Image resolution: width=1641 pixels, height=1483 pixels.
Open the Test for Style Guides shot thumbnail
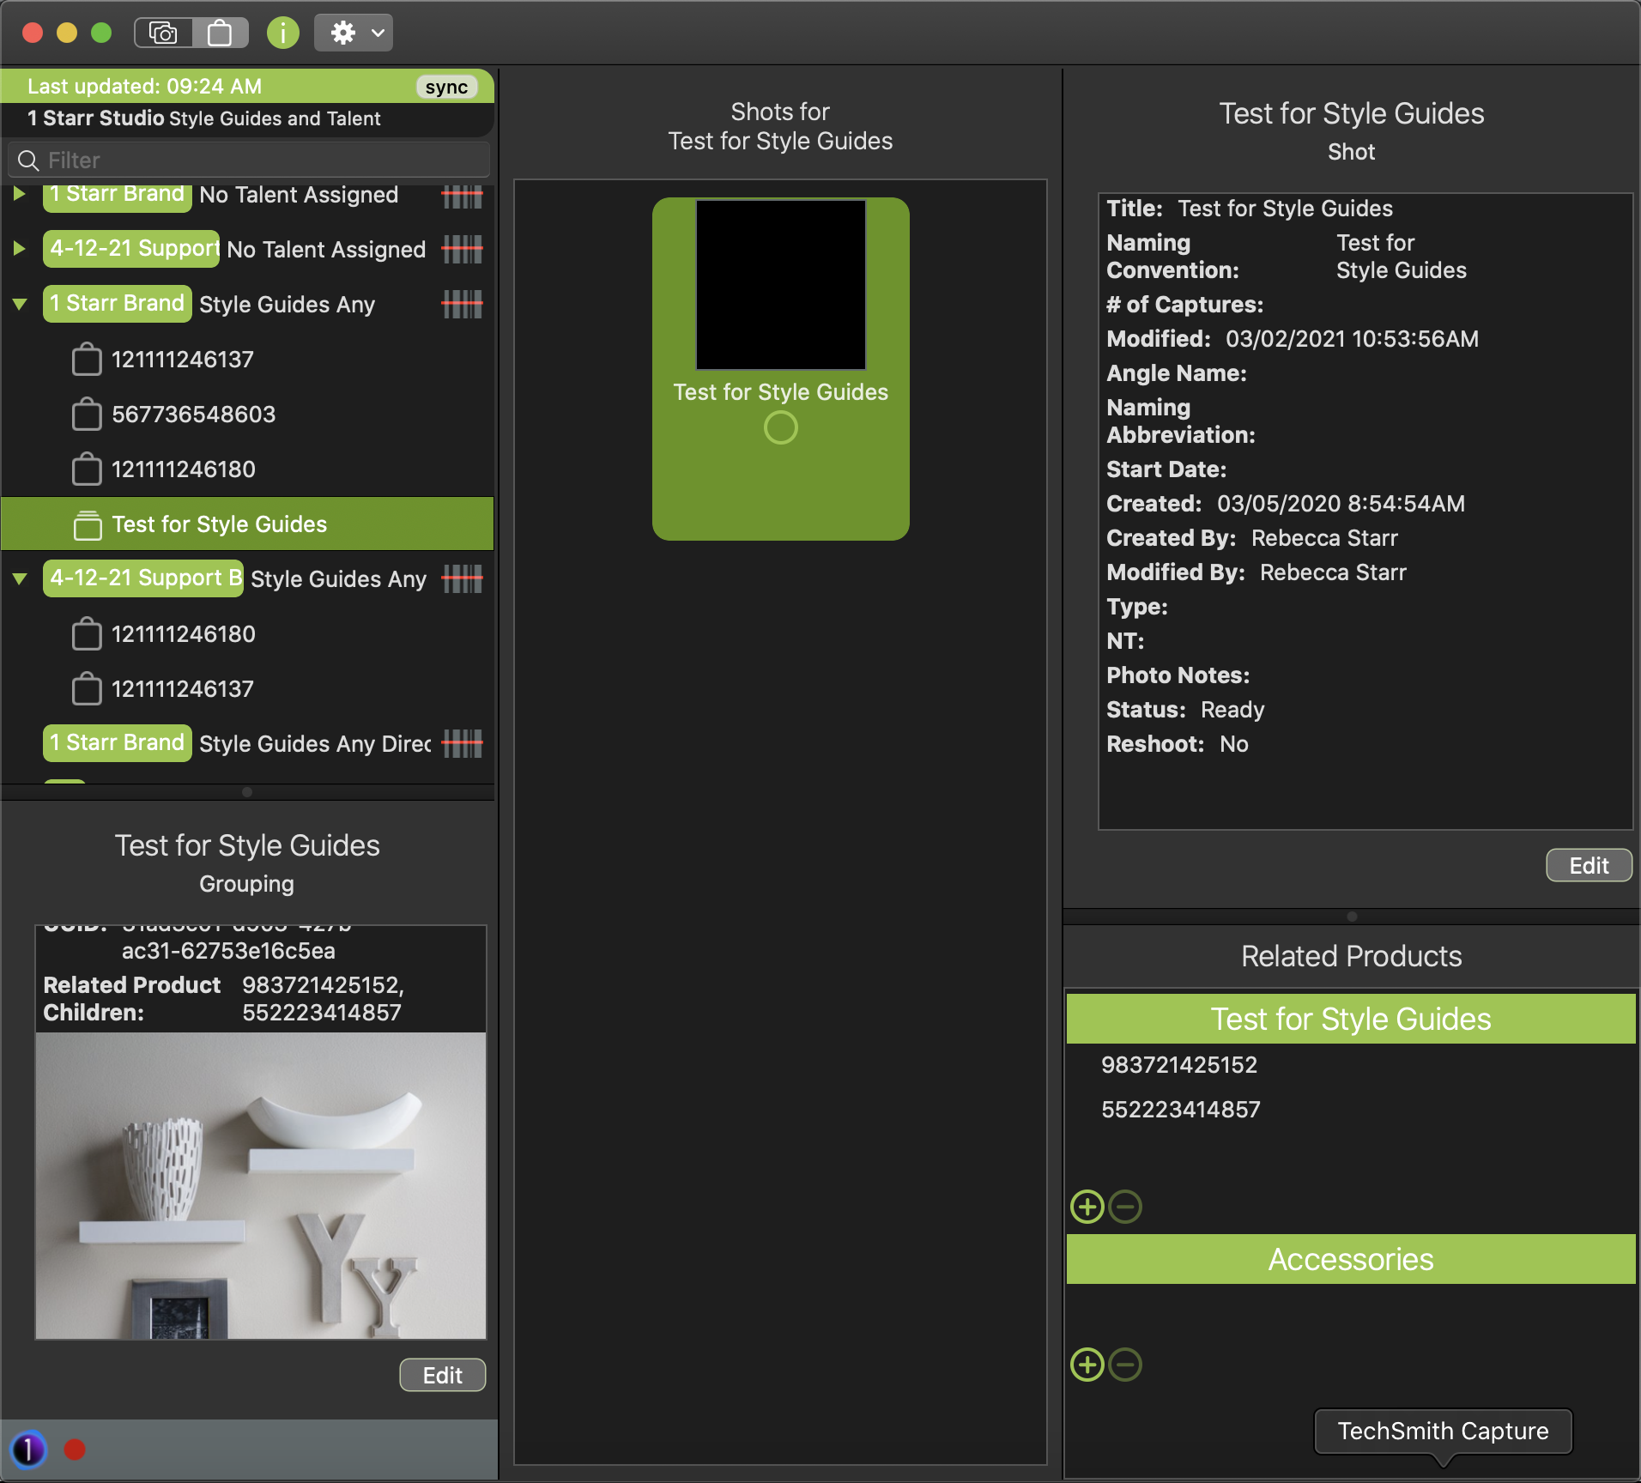point(780,284)
